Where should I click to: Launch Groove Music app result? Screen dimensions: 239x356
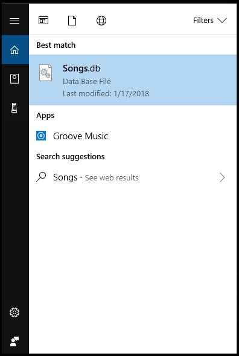133,136
